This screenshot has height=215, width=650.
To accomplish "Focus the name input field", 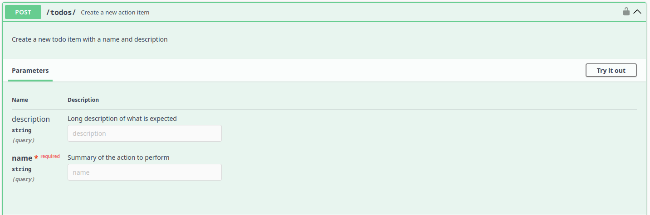I will [144, 172].
